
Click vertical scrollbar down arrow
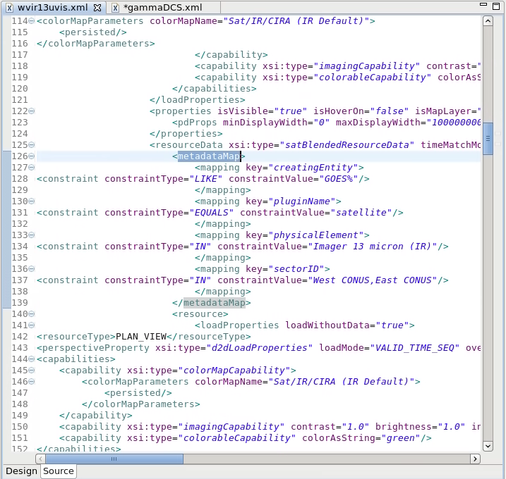[x=488, y=446]
